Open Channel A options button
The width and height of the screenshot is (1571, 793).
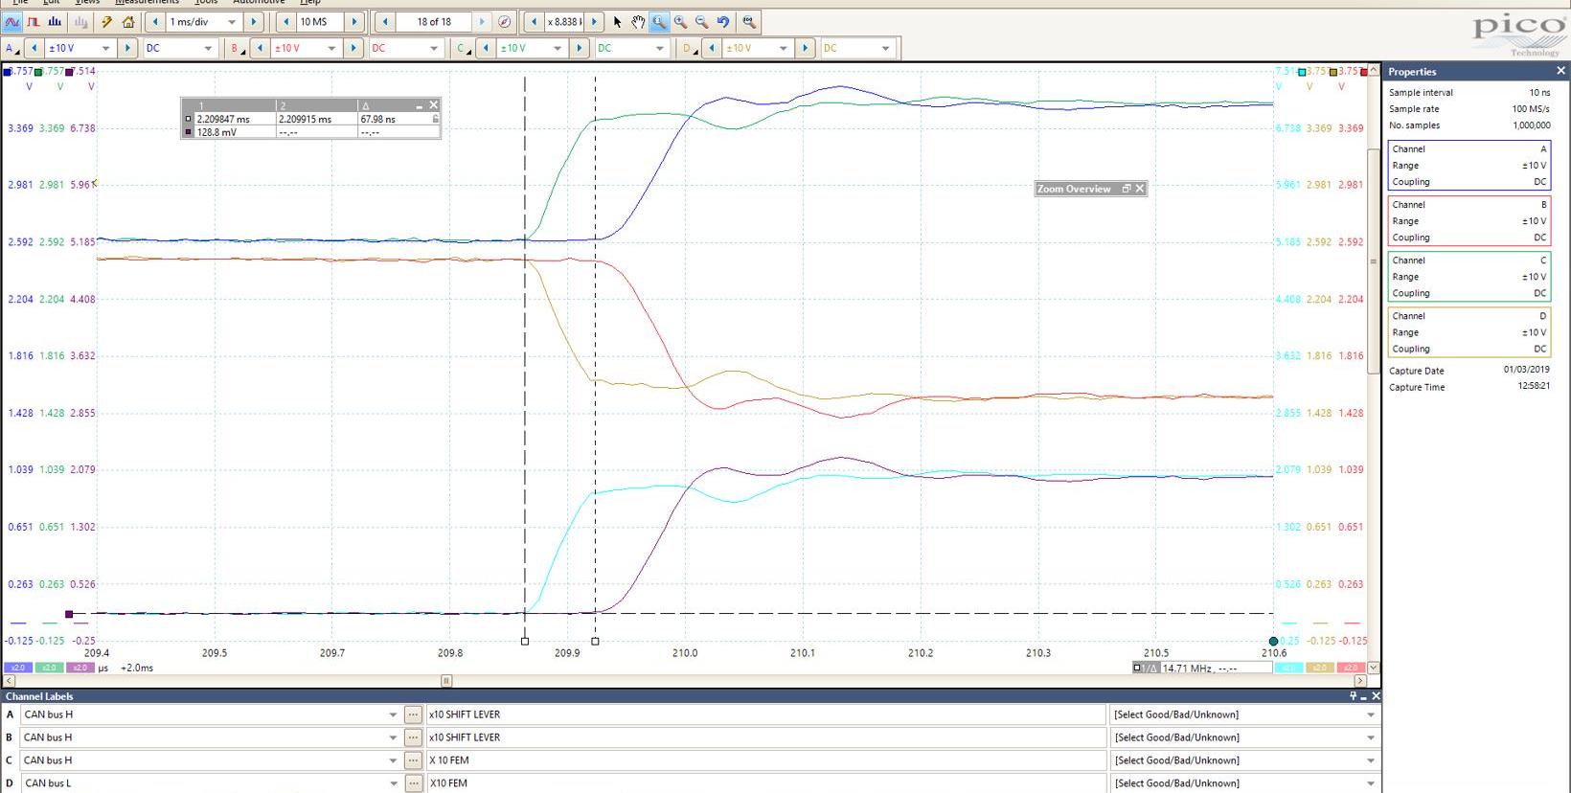pyautogui.click(x=12, y=48)
